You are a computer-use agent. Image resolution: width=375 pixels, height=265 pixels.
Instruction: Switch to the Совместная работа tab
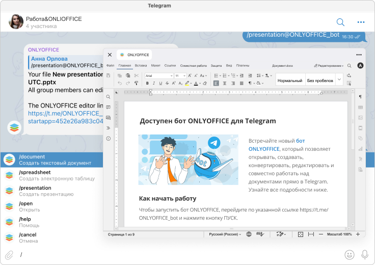194,66
